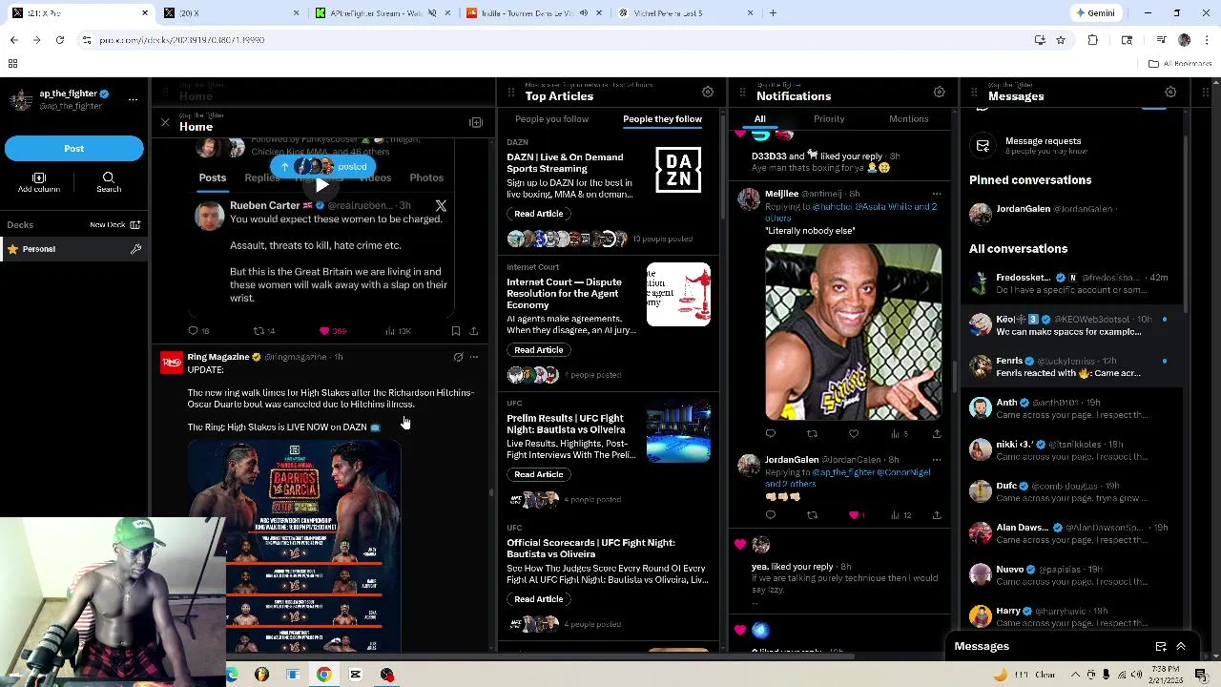1221x687 pixels.
Task: Read Article for Official Scorecards UFC
Action: click(x=539, y=599)
